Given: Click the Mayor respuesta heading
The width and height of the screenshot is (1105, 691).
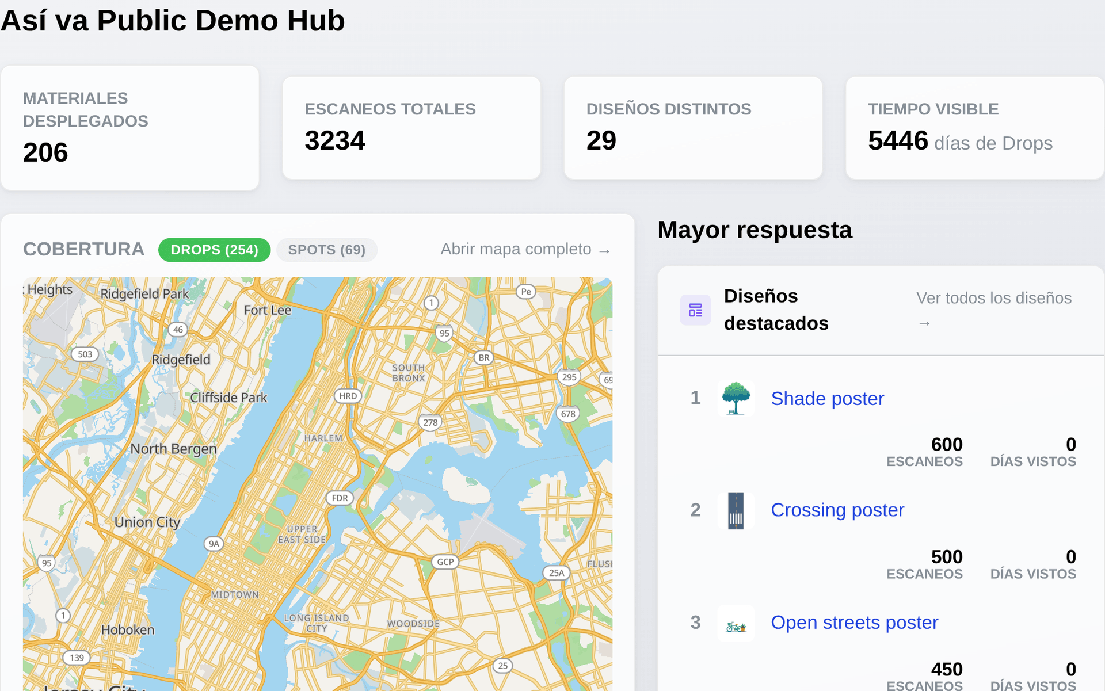Looking at the screenshot, I should (x=755, y=230).
